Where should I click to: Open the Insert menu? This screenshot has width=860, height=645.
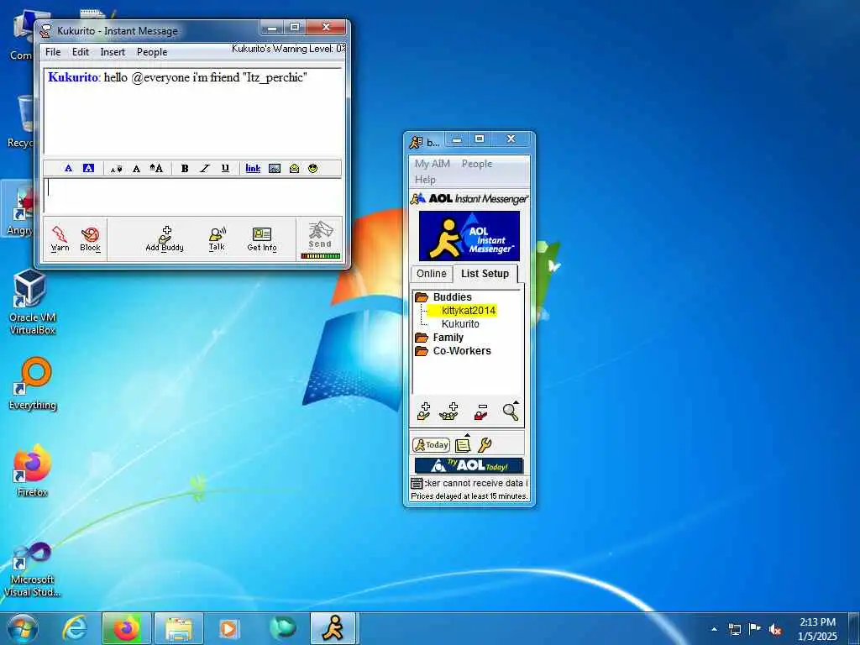[x=113, y=52]
